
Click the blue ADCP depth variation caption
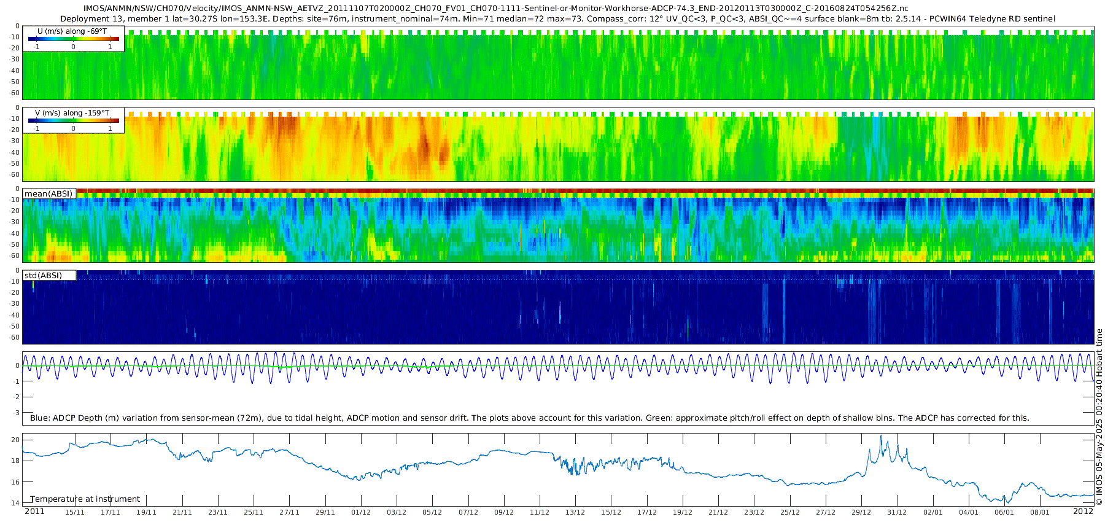click(x=529, y=418)
